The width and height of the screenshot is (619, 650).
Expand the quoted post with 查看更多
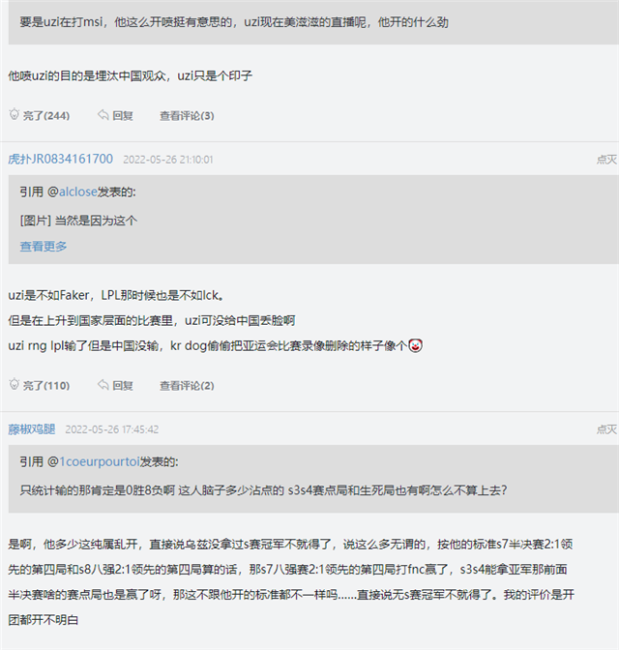44,247
